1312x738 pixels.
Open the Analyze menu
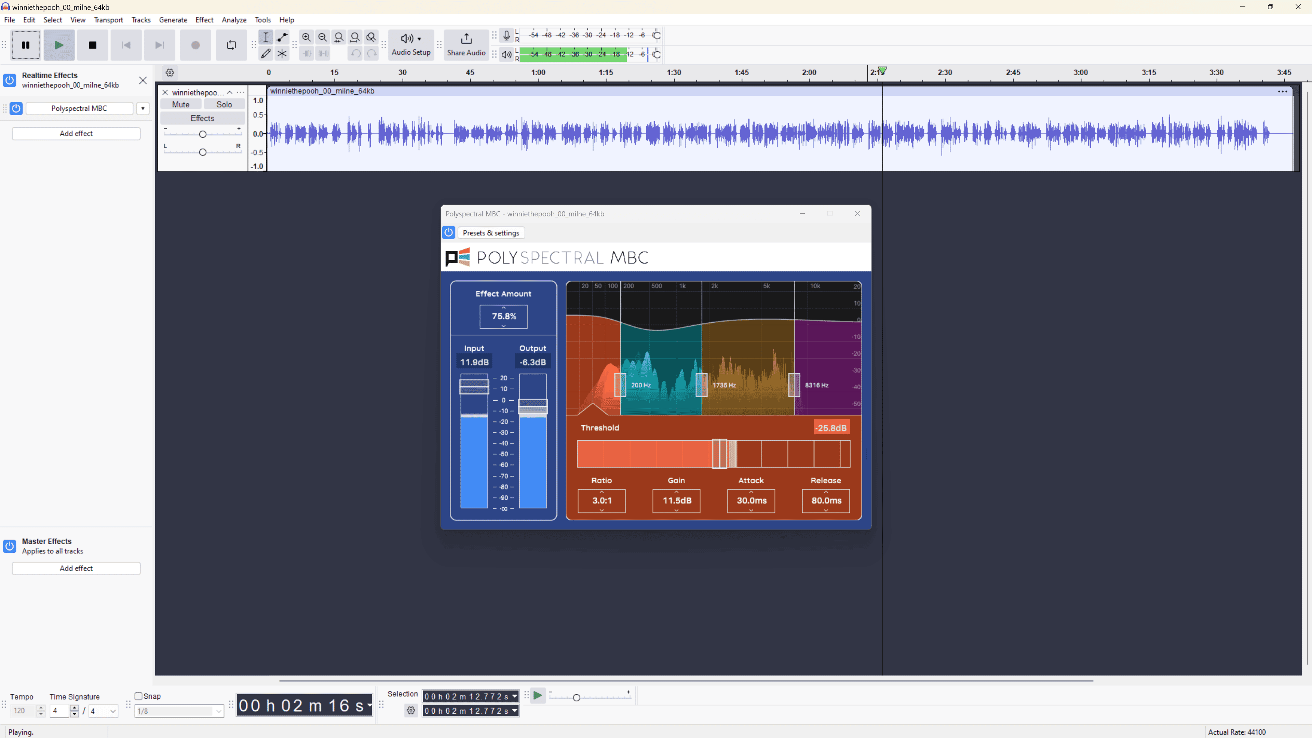click(x=234, y=20)
